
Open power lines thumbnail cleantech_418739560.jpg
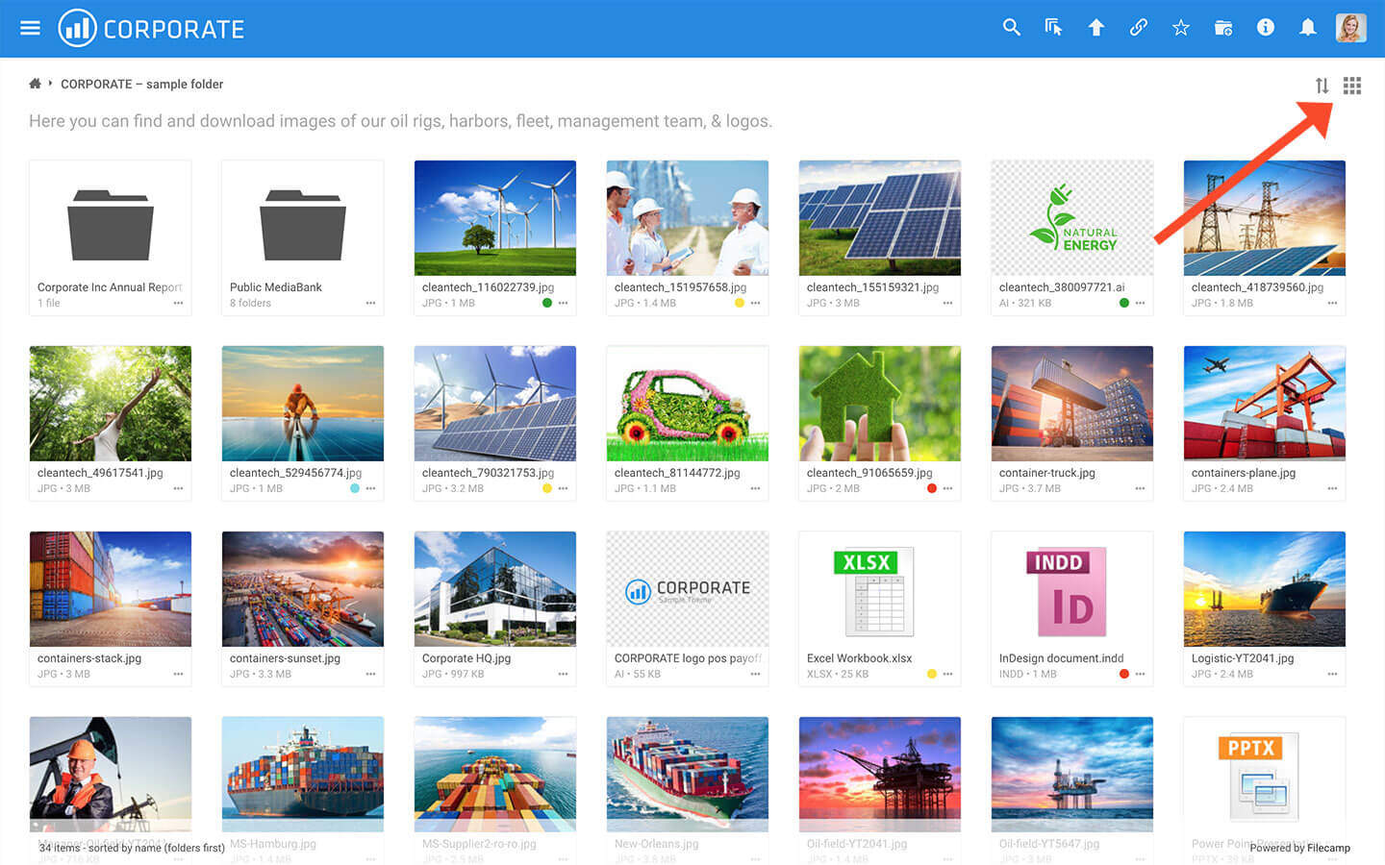pyautogui.click(x=1265, y=218)
